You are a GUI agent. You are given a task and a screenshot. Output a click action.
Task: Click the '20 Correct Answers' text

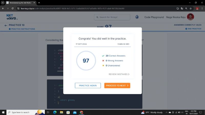[115, 56]
